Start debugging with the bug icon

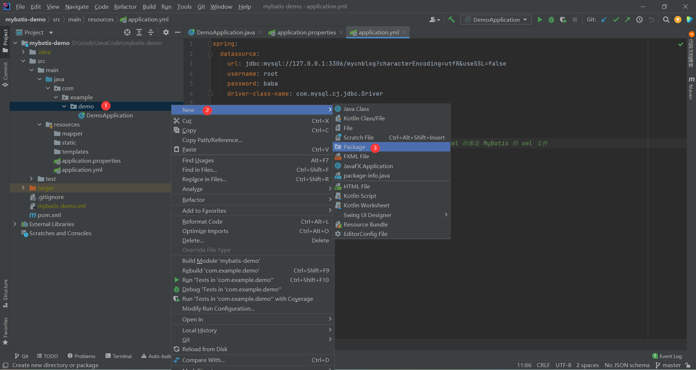[551, 20]
